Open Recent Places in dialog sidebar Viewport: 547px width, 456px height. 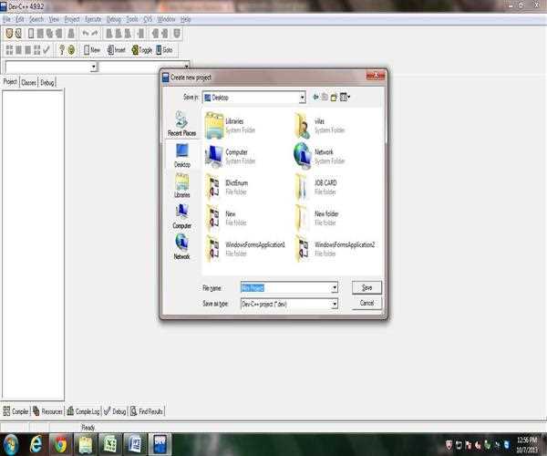(x=181, y=123)
